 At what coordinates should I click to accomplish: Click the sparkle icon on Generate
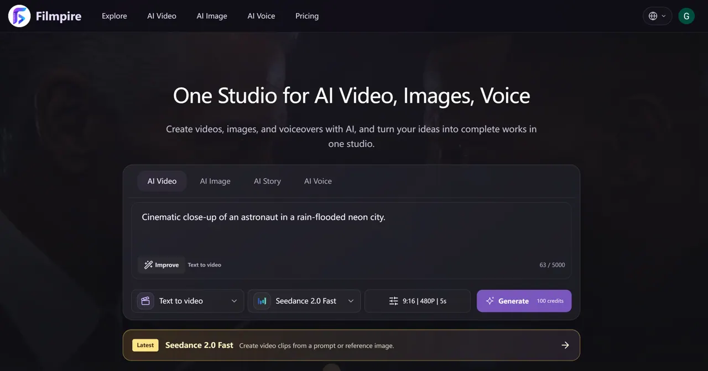point(490,301)
